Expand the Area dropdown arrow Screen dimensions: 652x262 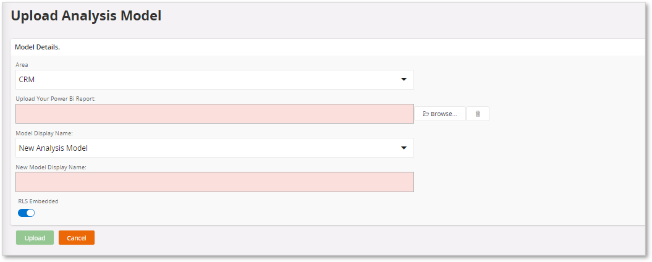tap(404, 80)
